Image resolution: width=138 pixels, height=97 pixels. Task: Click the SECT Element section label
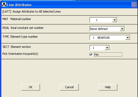[x=17, y=47]
